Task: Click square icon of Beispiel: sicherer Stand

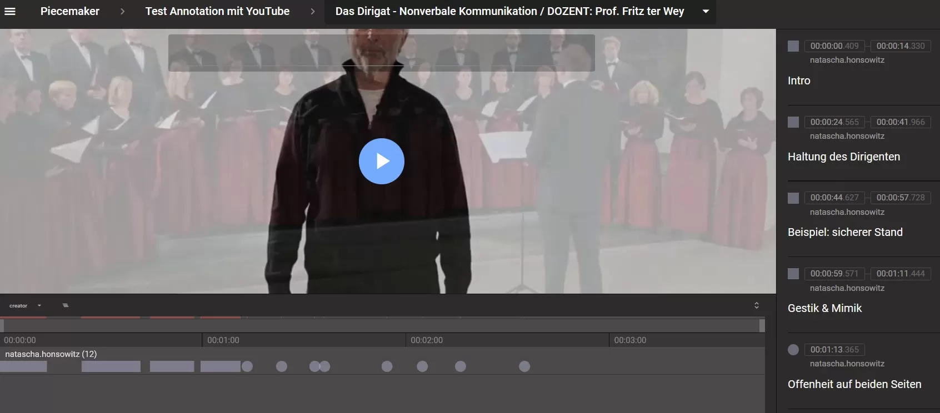Action: 793,198
